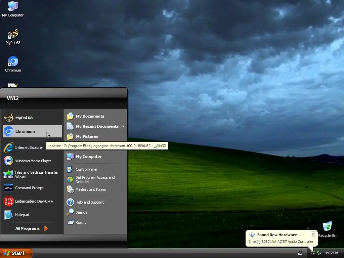The width and height of the screenshot is (344, 258).
Task: Close Found New Hardware balloon
Action: [313, 234]
